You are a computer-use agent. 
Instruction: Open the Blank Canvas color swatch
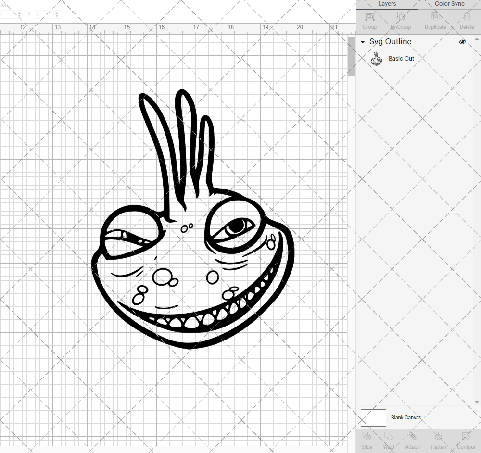(x=373, y=417)
